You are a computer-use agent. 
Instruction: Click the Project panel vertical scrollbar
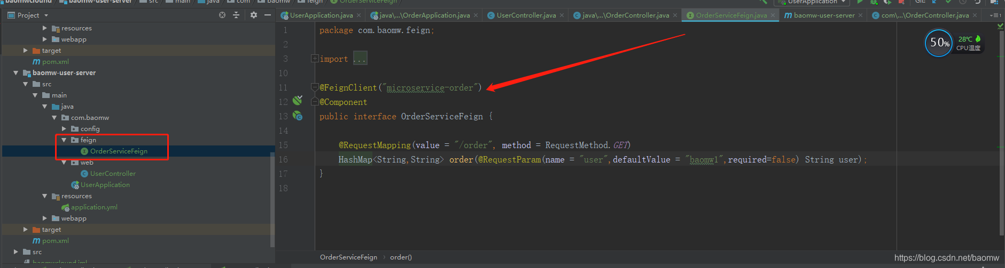(x=272, y=200)
